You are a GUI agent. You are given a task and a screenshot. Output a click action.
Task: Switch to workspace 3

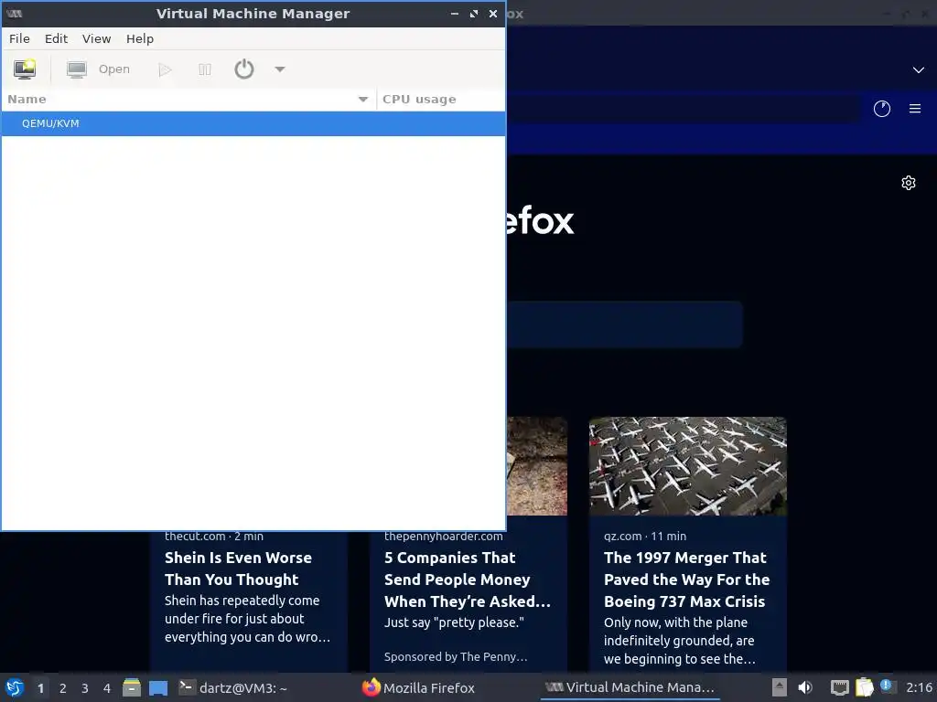[x=85, y=688]
